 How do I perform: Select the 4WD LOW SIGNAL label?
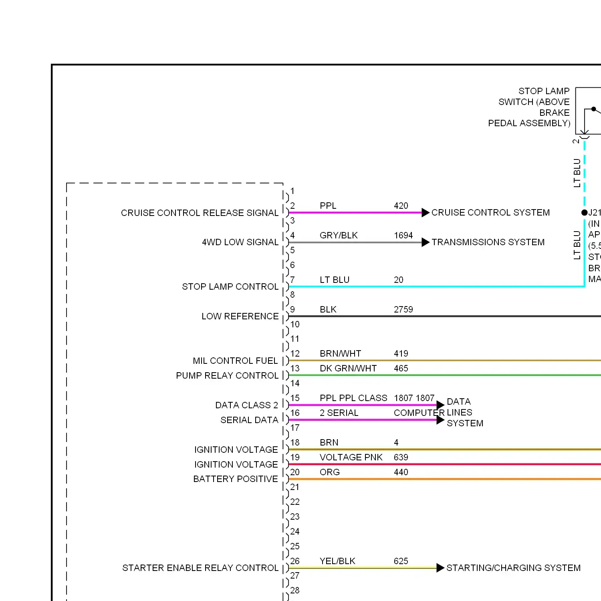tap(240, 242)
